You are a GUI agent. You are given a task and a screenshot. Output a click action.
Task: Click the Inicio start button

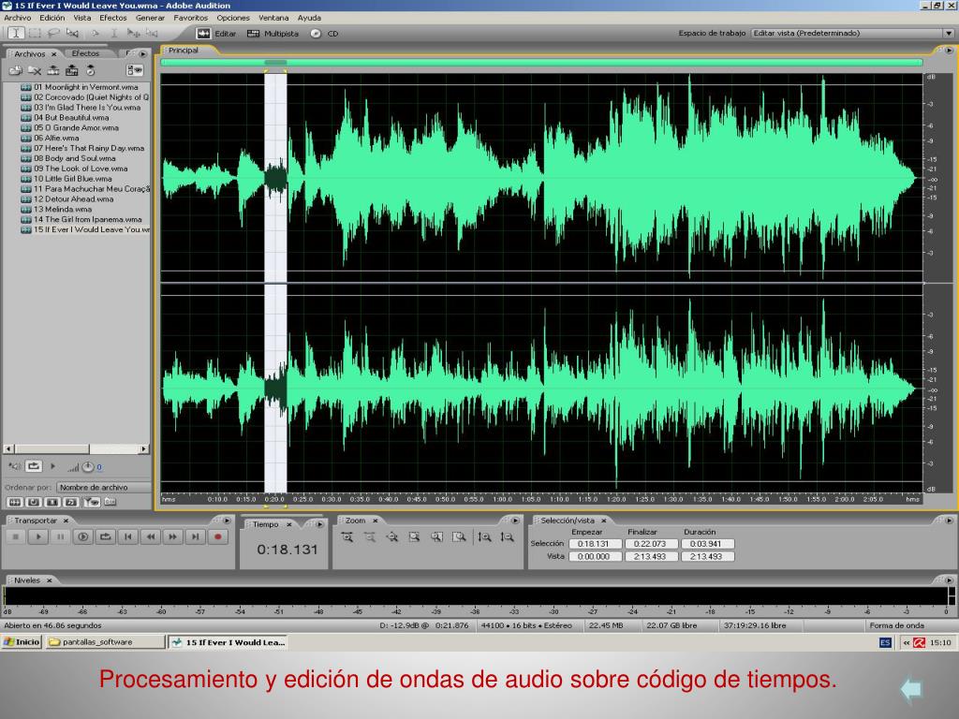pyautogui.click(x=22, y=642)
